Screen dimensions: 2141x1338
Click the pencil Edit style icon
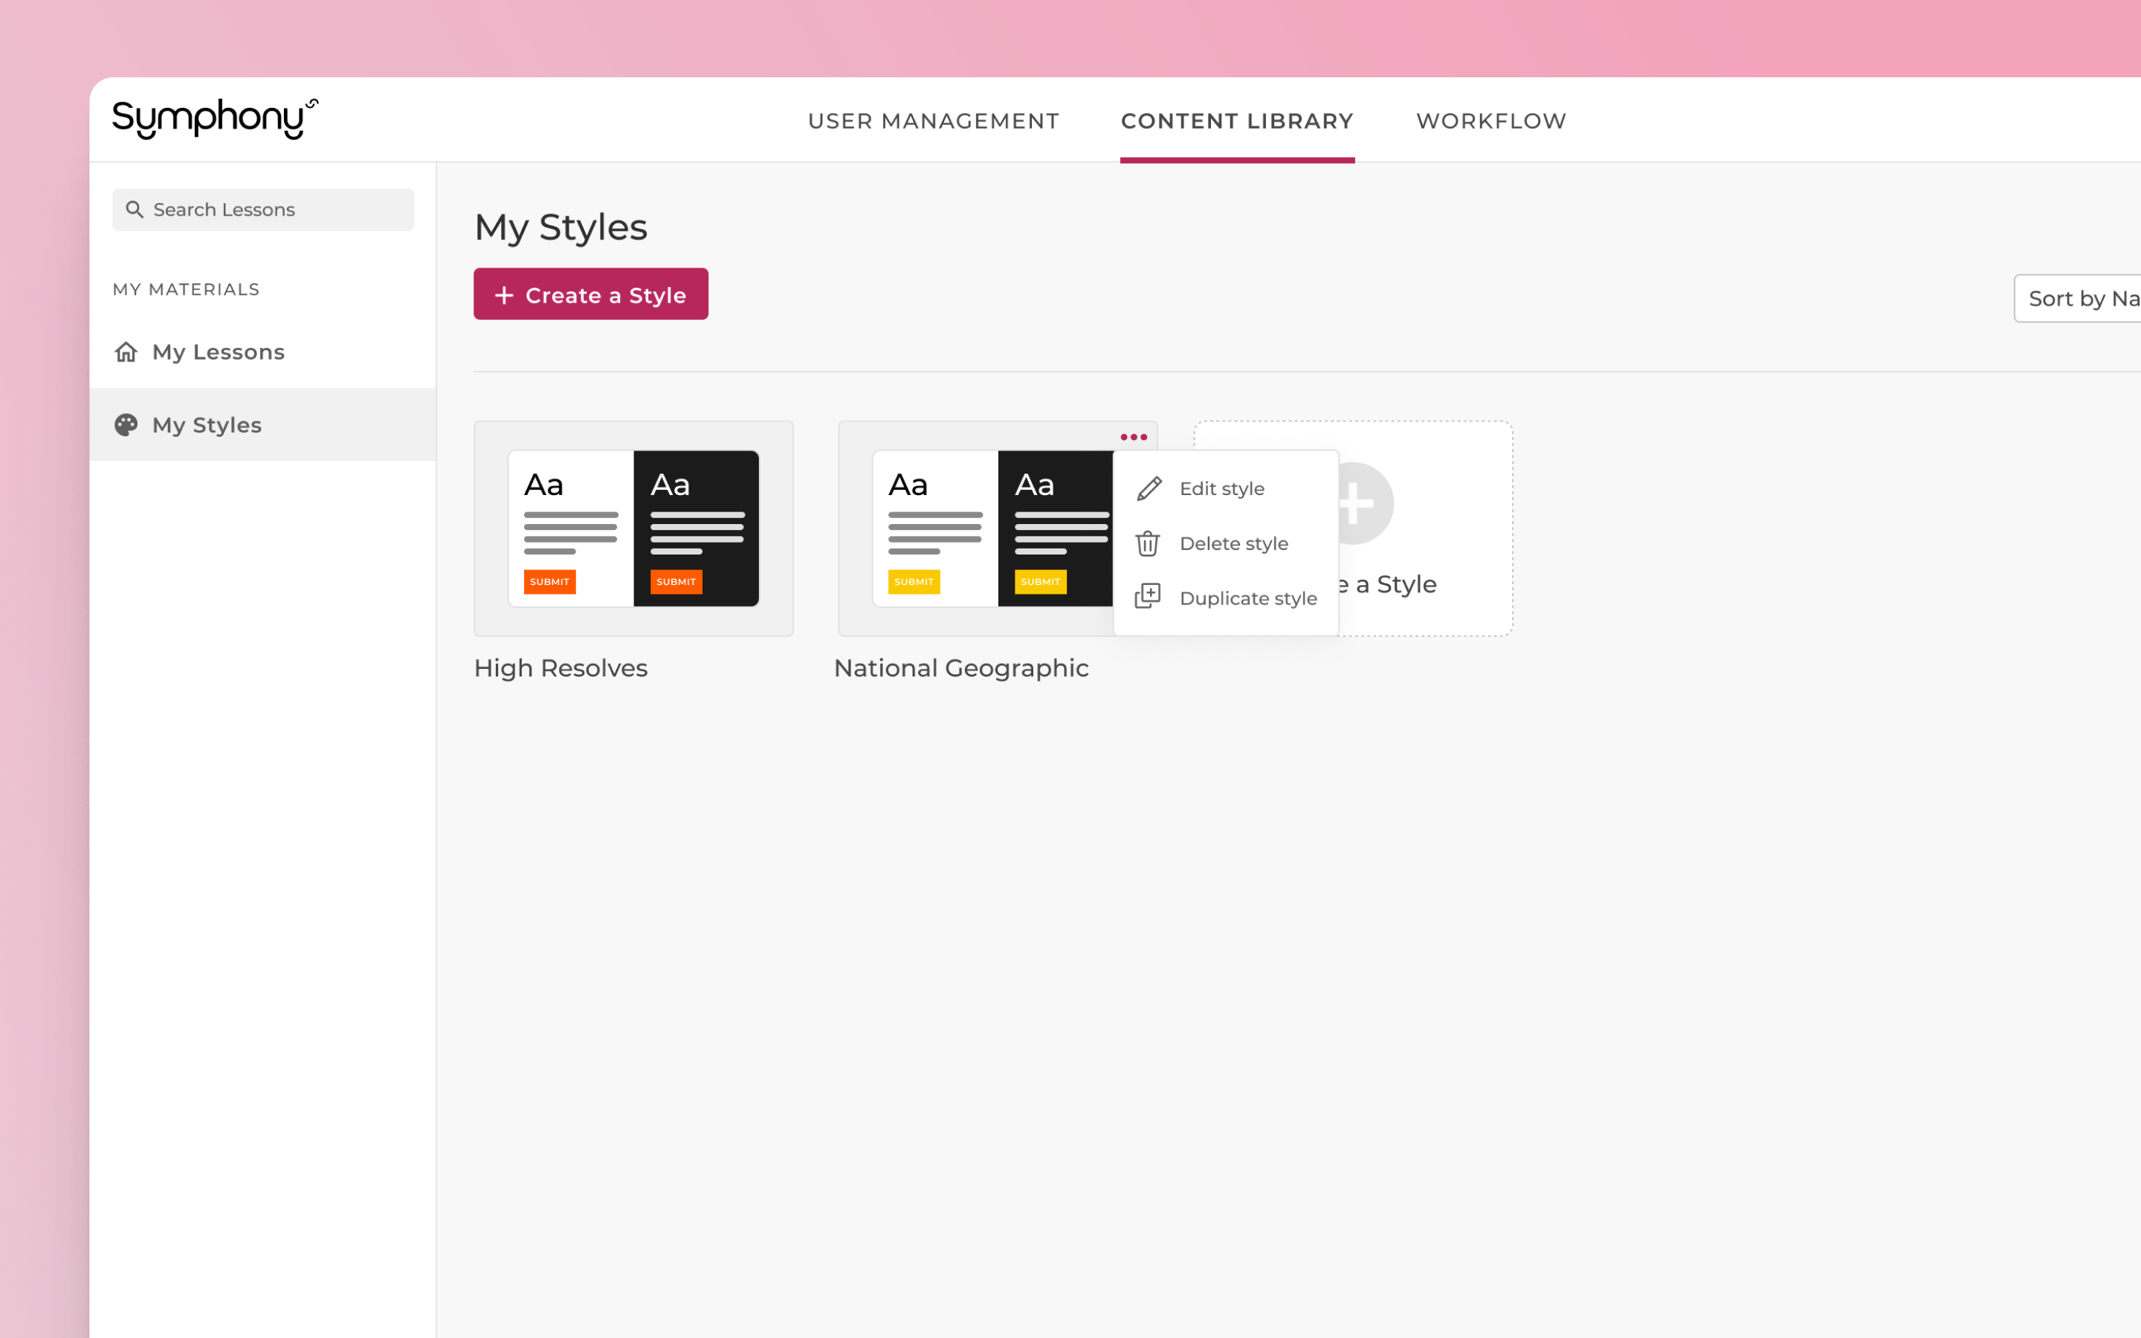tap(1149, 488)
